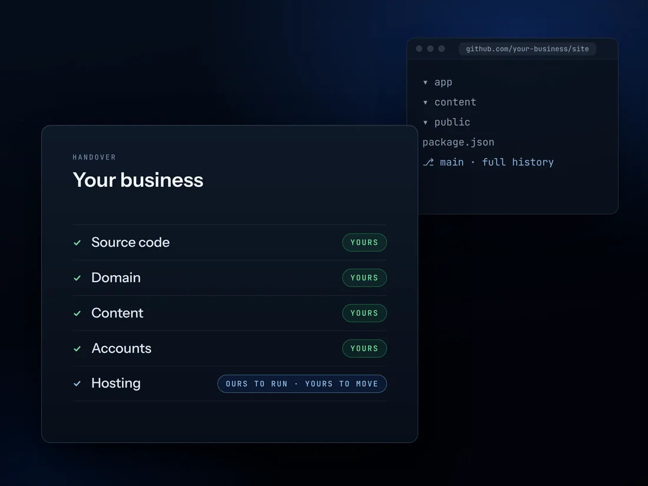Collapse the content folder arrow
The image size is (648, 486).
(x=425, y=103)
